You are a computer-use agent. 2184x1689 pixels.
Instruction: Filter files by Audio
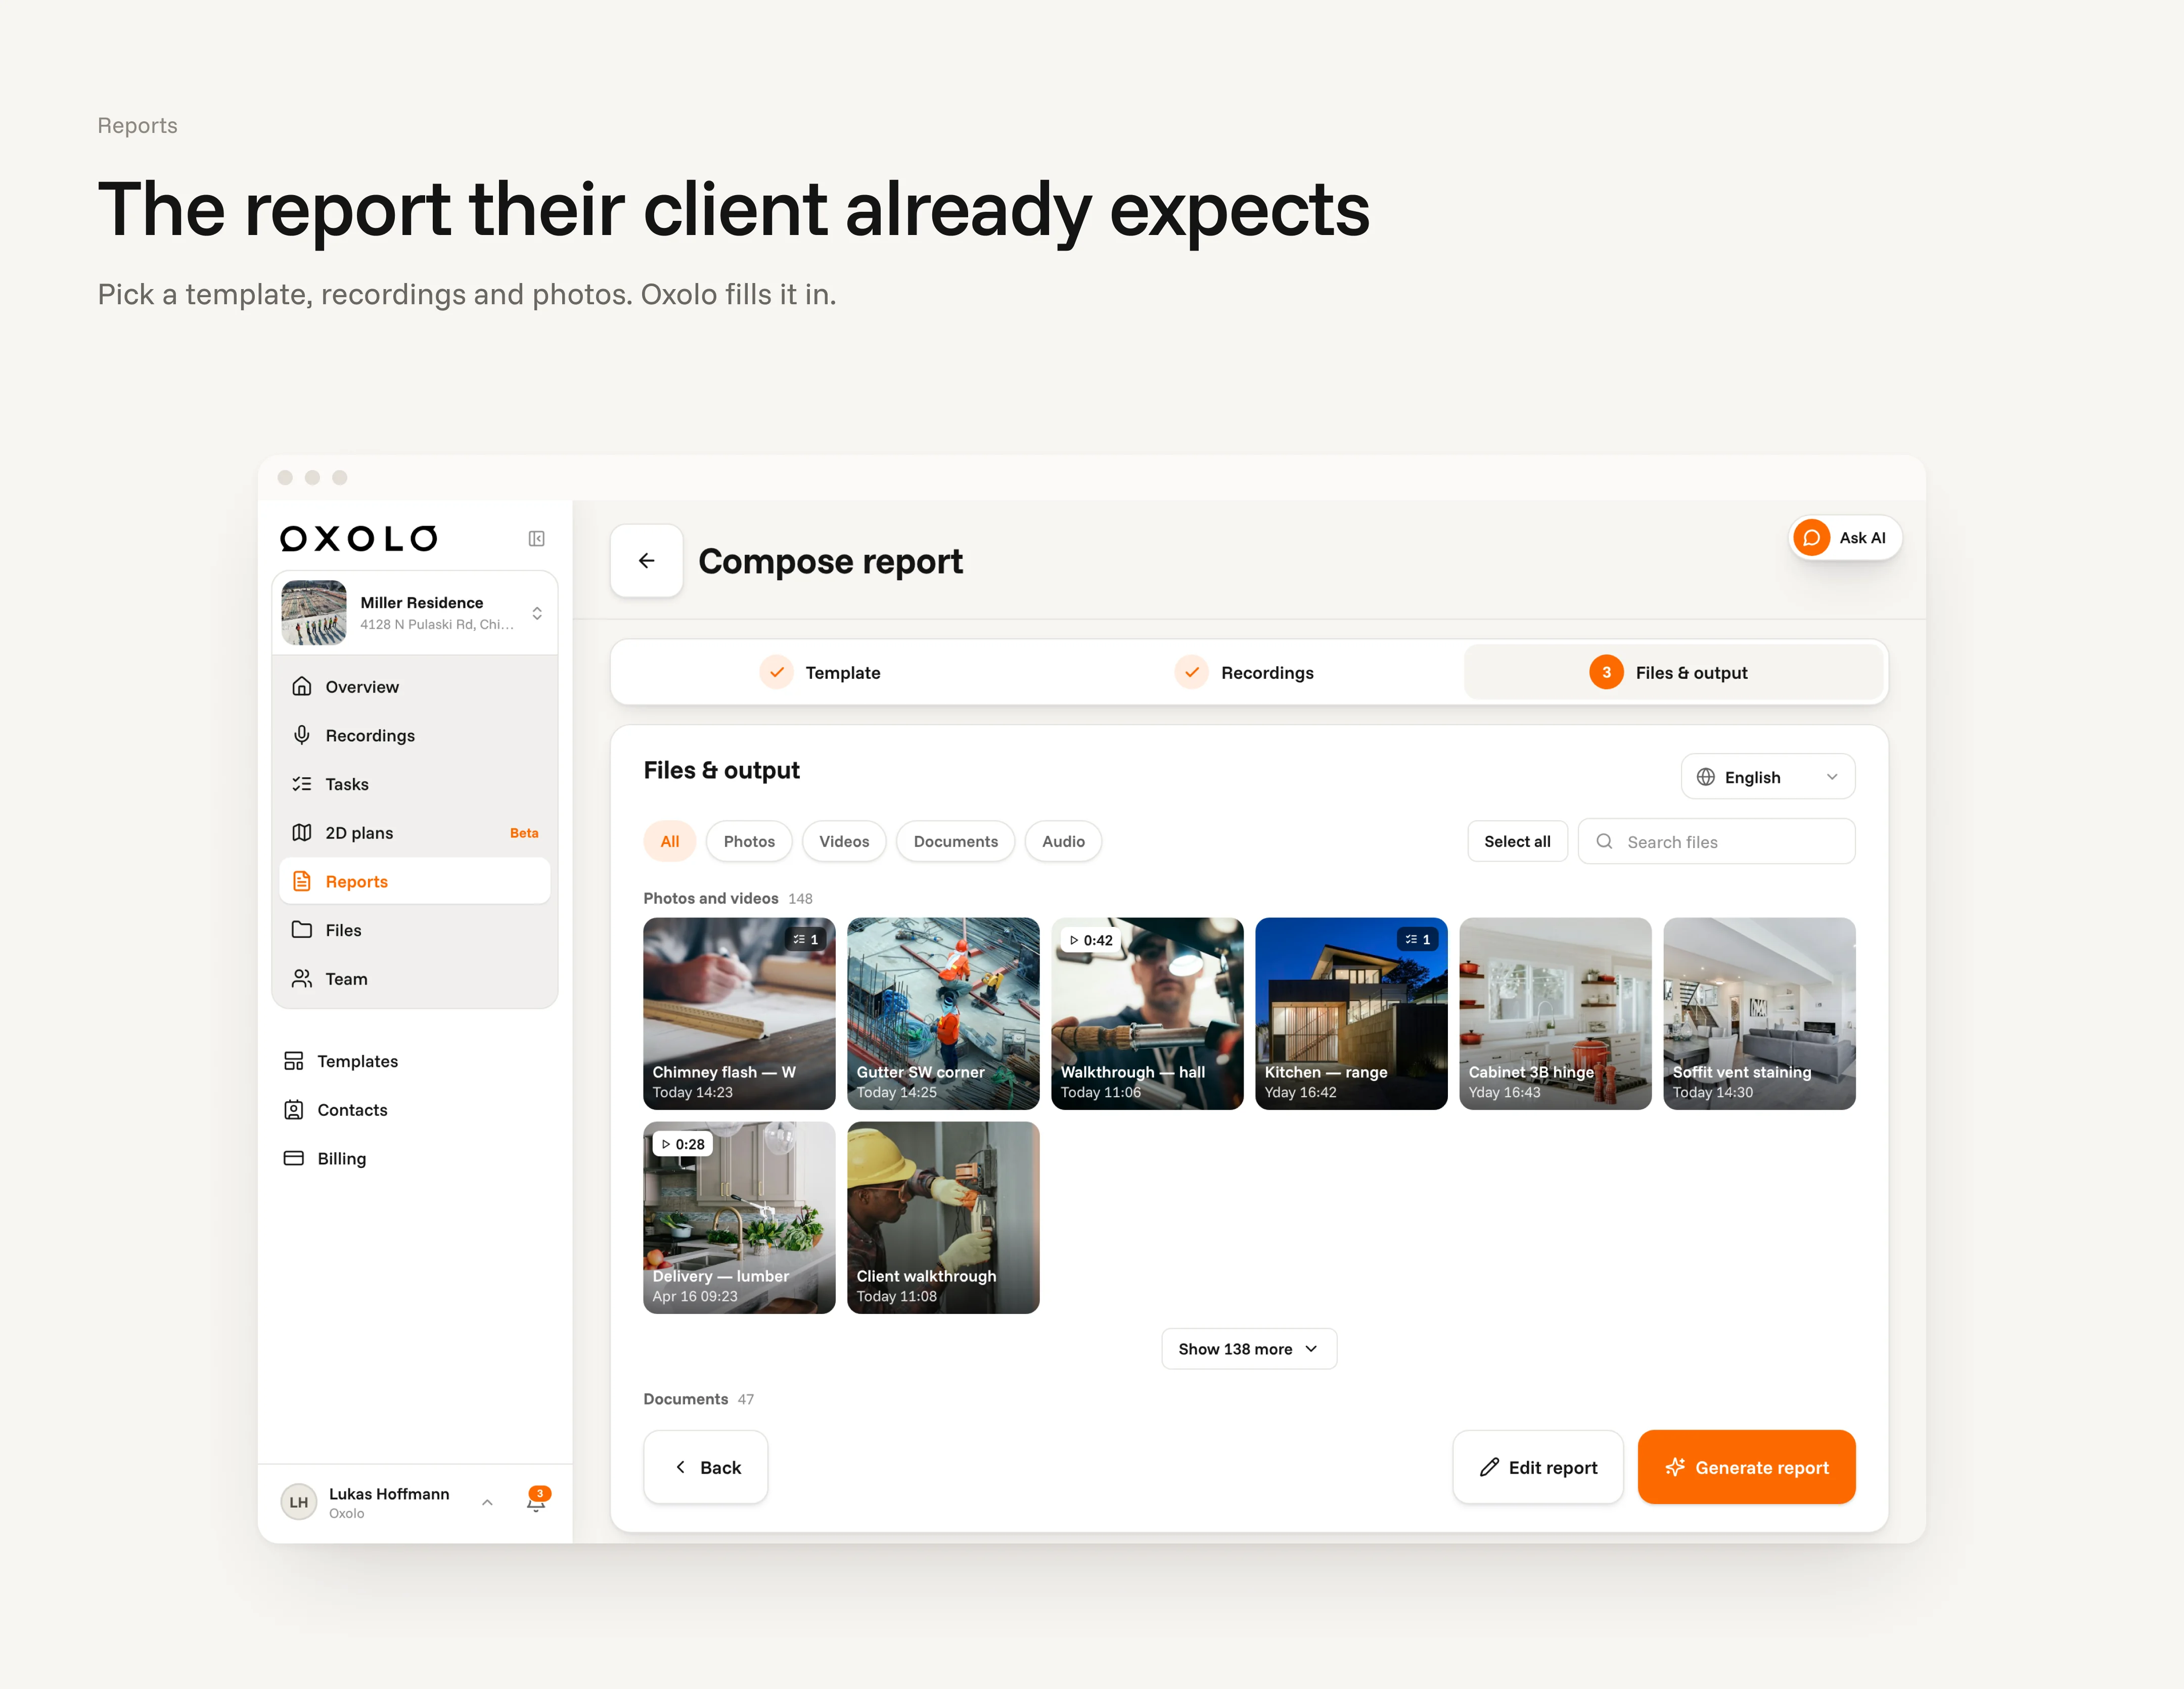coord(1063,841)
